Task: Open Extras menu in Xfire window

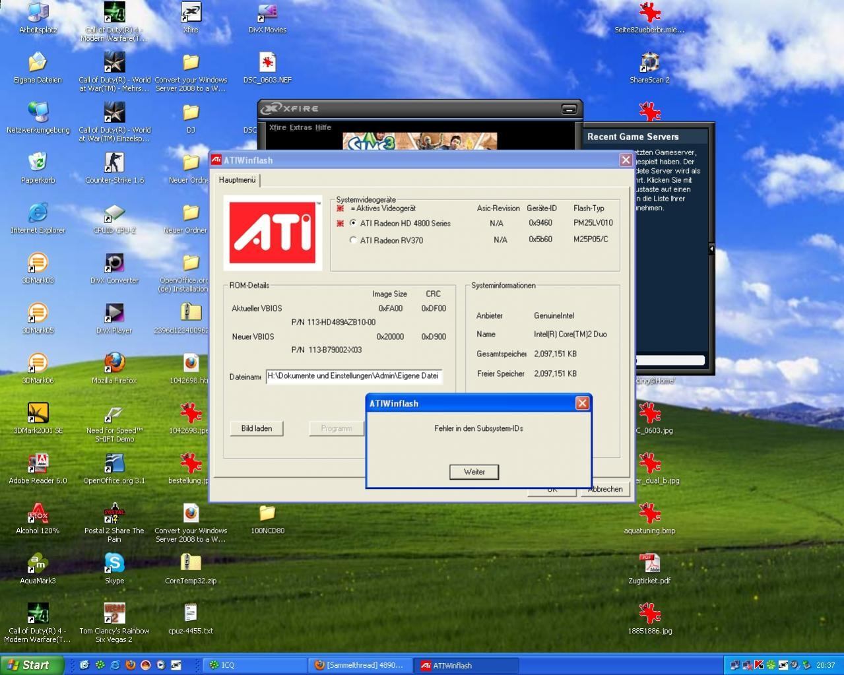Action: (x=300, y=127)
